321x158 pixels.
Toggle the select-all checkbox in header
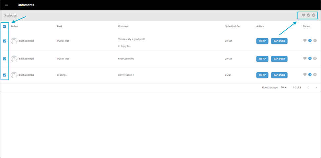pyautogui.click(x=5, y=26)
